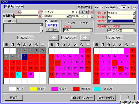Click the 患者検索 button
Image resolution: width=139 pixels, height=104 pixels.
click(x=8, y=16)
